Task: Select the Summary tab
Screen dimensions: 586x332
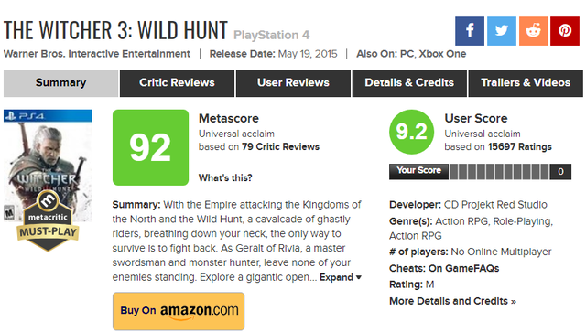Action: (61, 83)
